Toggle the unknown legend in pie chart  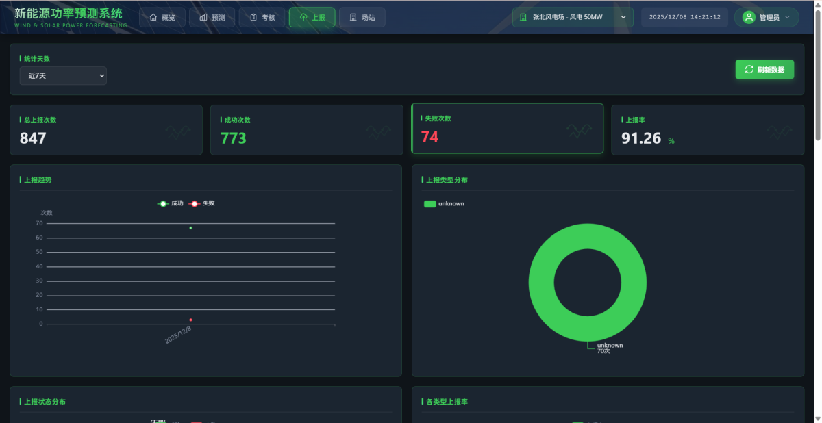click(x=444, y=204)
